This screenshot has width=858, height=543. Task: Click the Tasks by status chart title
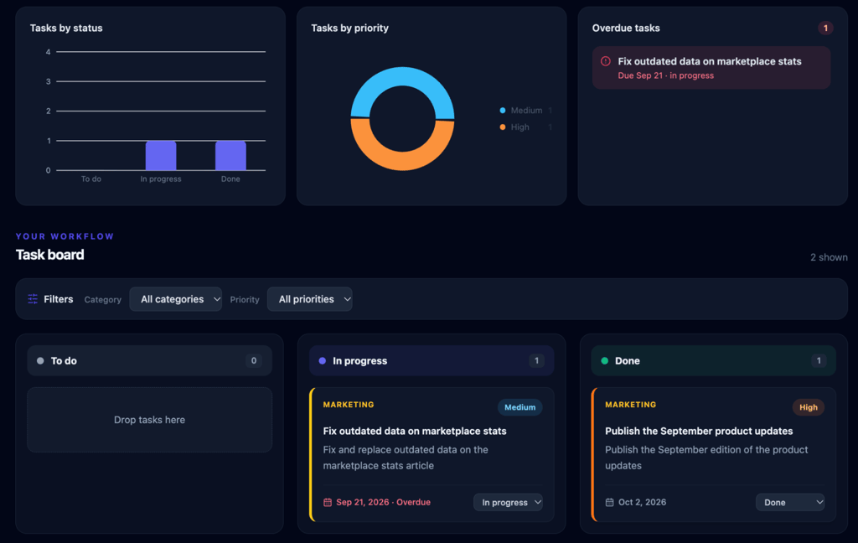pos(66,28)
